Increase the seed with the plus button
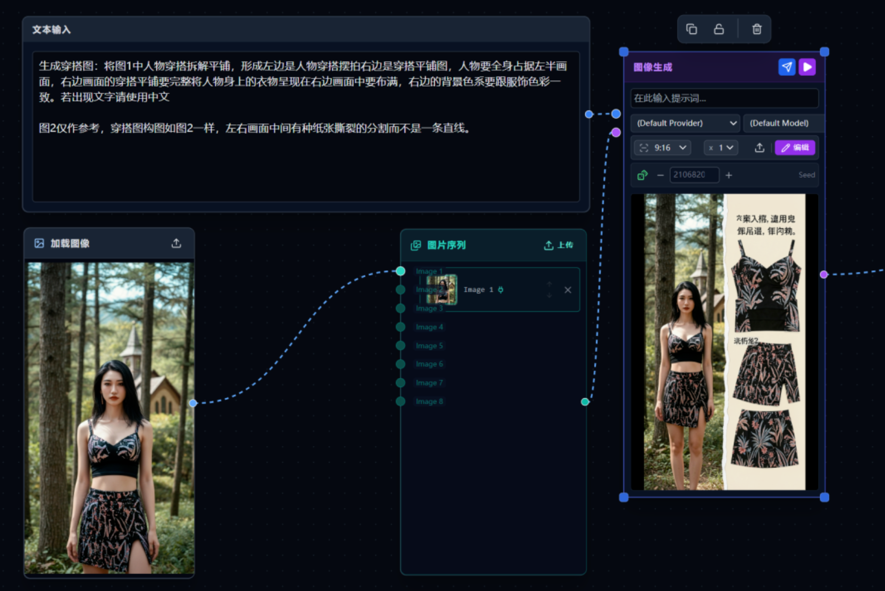885x591 pixels. tap(729, 175)
